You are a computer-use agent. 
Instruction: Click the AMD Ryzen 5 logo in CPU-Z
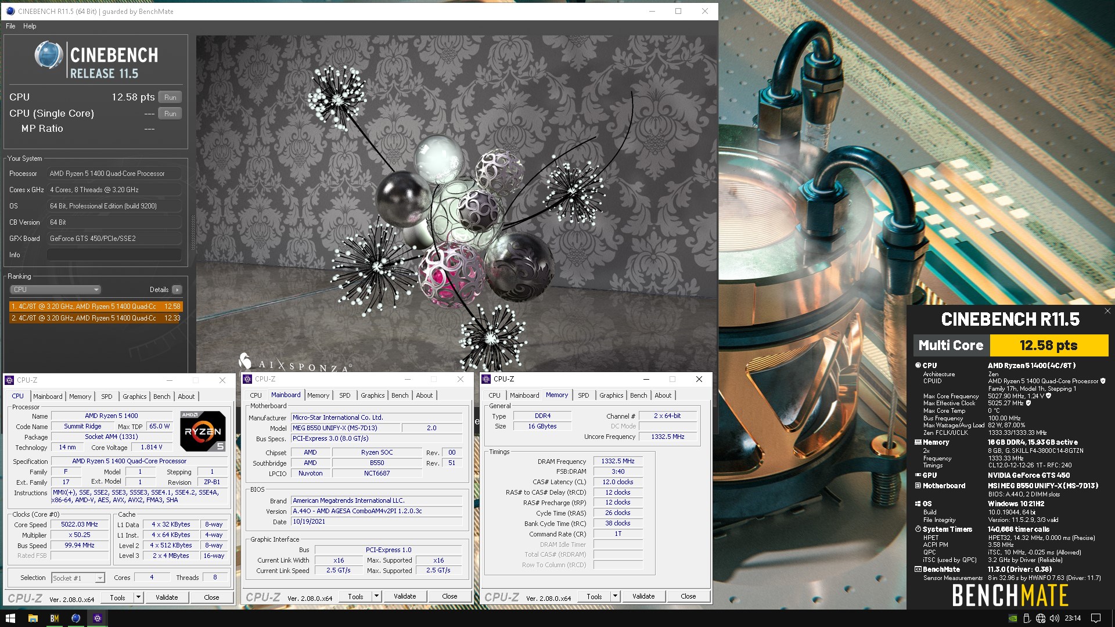(x=203, y=431)
